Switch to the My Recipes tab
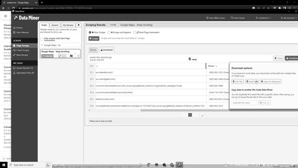 68,25
